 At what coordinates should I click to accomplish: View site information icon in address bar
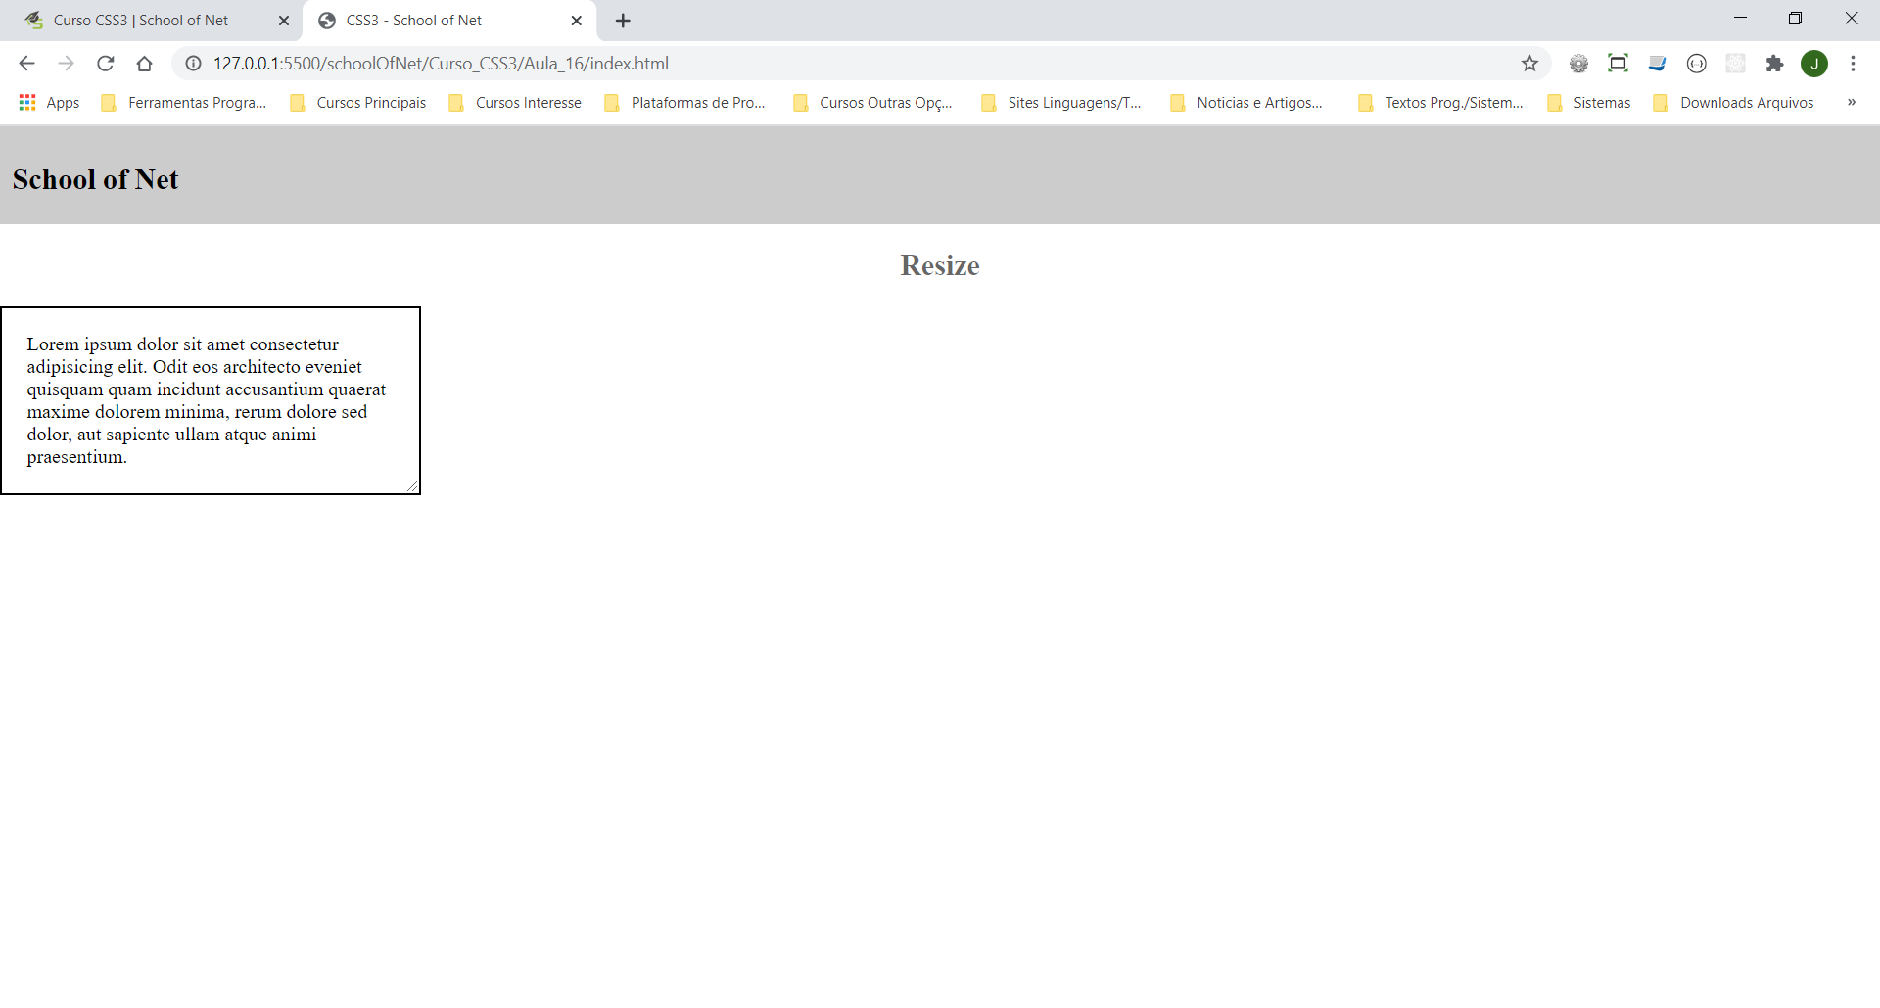point(193,64)
